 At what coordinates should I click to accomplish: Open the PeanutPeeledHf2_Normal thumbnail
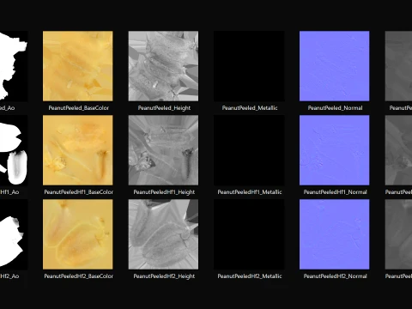tap(335, 234)
